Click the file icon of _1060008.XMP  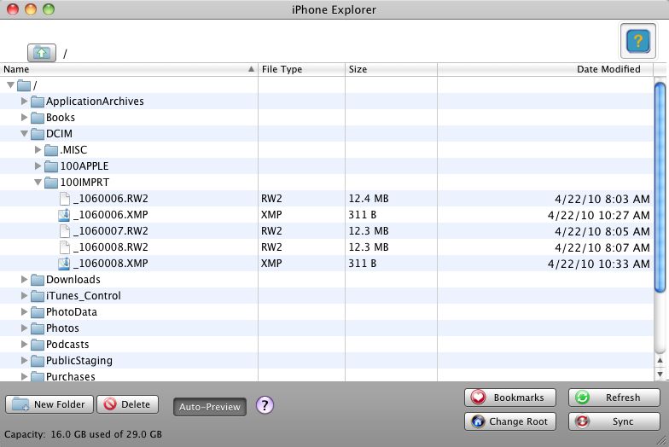(64, 264)
